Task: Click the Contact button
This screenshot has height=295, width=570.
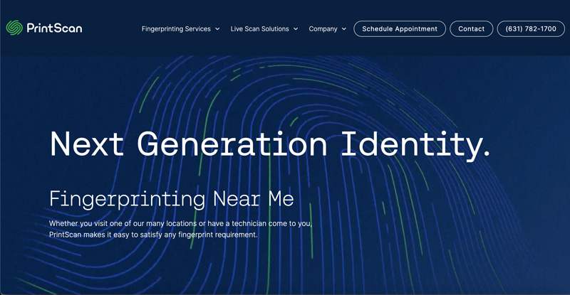Action: pos(471,28)
